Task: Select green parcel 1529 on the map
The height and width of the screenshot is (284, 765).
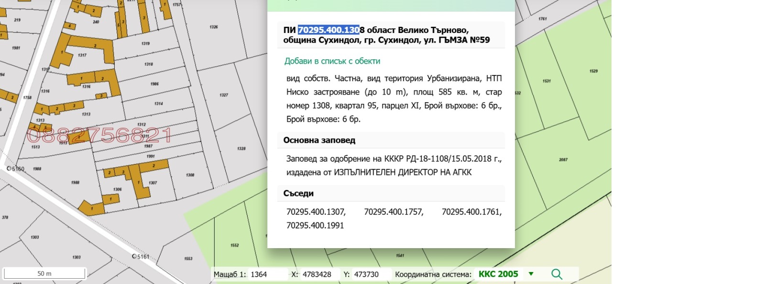Action: (593, 71)
